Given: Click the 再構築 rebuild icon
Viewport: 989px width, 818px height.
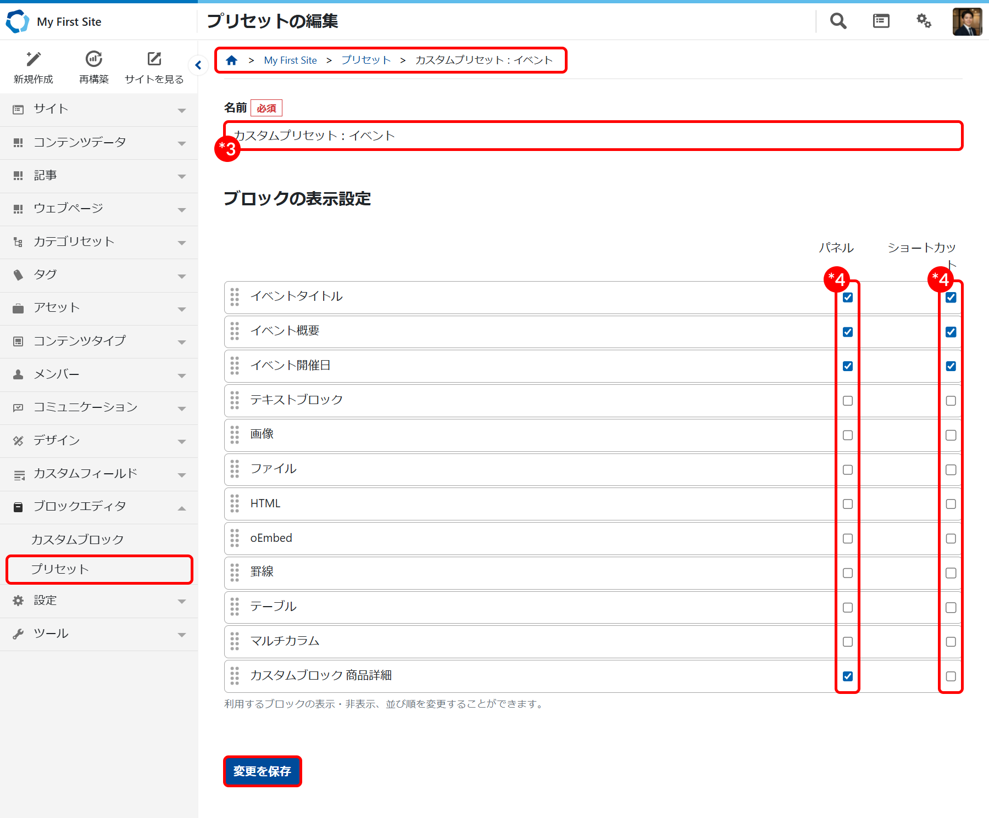Looking at the screenshot, I should coord(94,59).
